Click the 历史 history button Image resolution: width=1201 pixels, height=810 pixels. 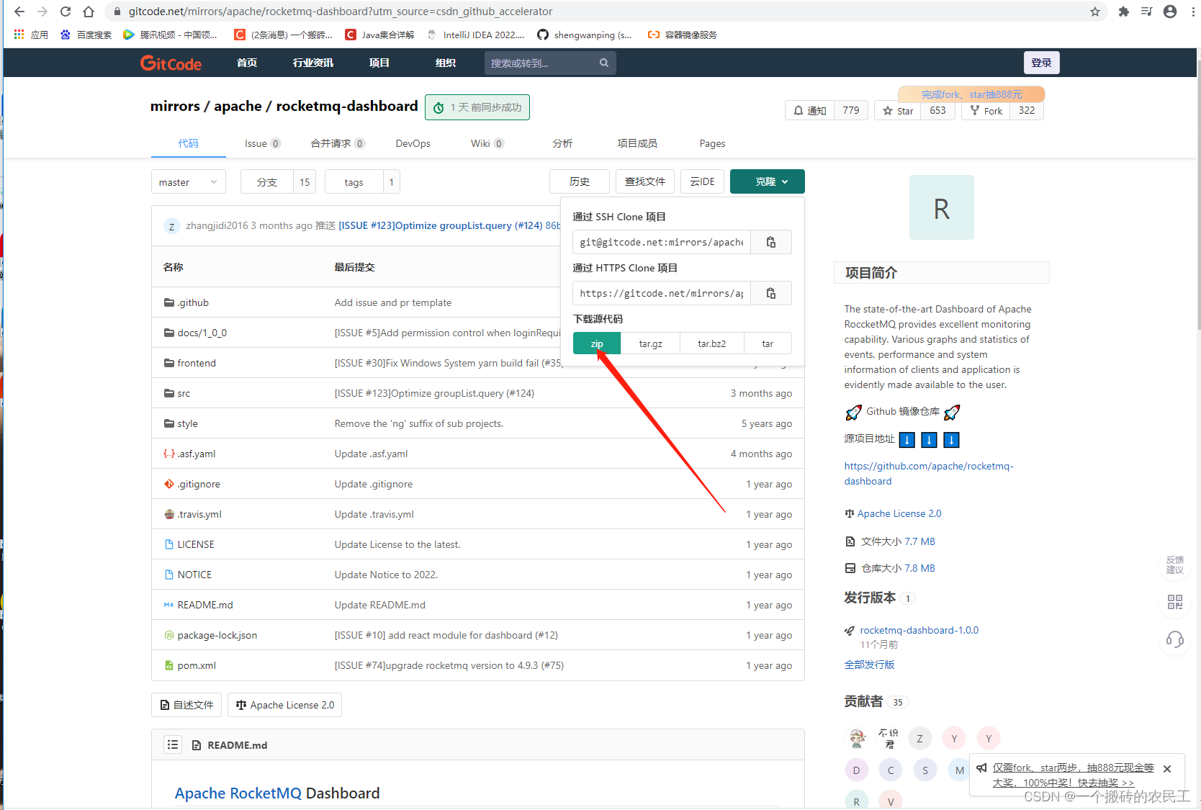(580, 181)
